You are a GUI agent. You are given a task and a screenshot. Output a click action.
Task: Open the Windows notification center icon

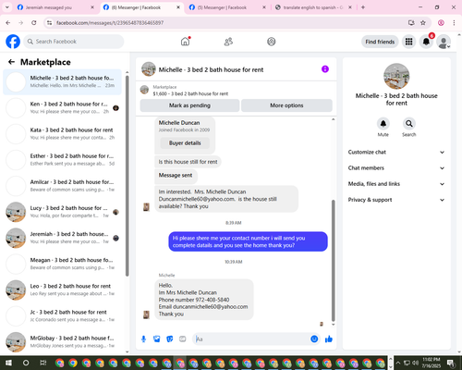click(x=451, y=363)
